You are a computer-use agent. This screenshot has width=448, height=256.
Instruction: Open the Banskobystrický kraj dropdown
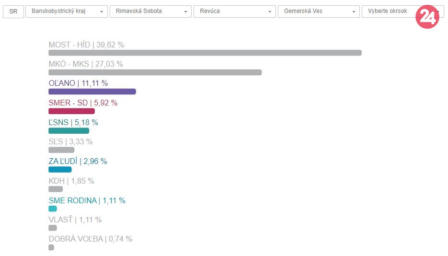pos(67,11)
